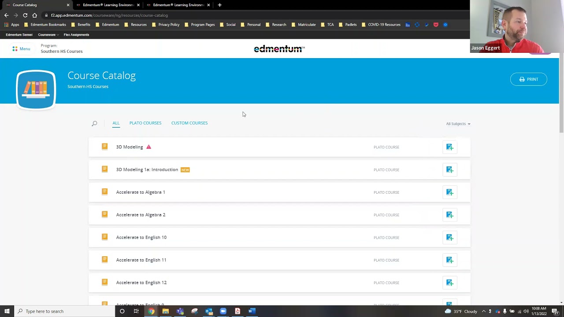Add the Accelerate to English 11 course
This screenshot has width=564, height=317.
tap(449, 260)
